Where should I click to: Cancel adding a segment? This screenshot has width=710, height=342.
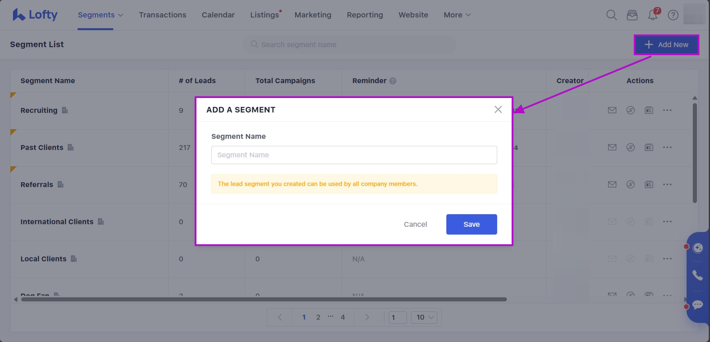click(x=415, y=224)
